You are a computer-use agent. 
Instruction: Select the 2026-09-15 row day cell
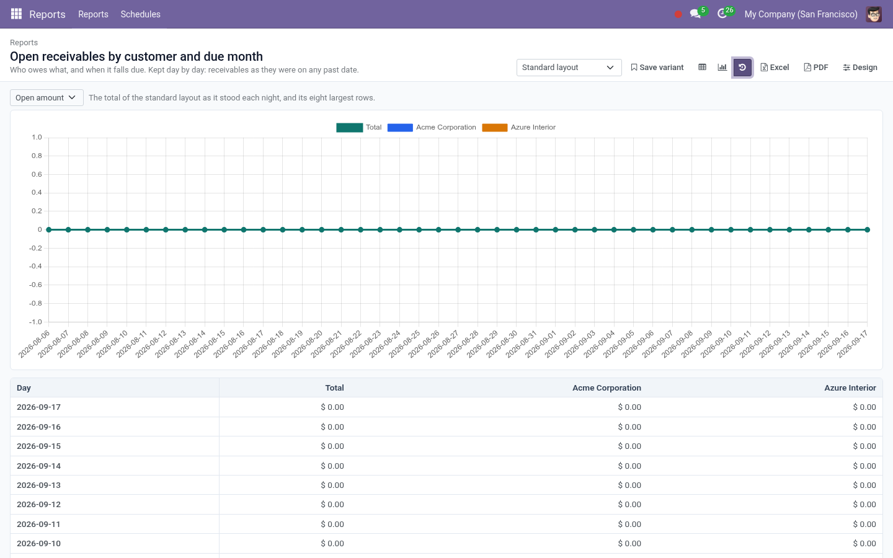pyautogui.click(x=115, y=446)
